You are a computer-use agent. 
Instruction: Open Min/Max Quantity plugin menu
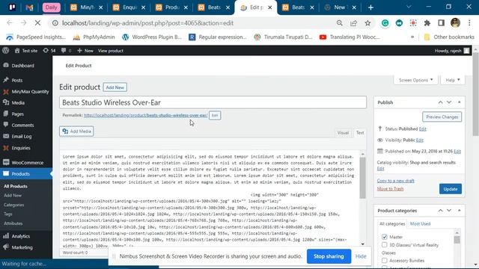click(x=26, y=91)
